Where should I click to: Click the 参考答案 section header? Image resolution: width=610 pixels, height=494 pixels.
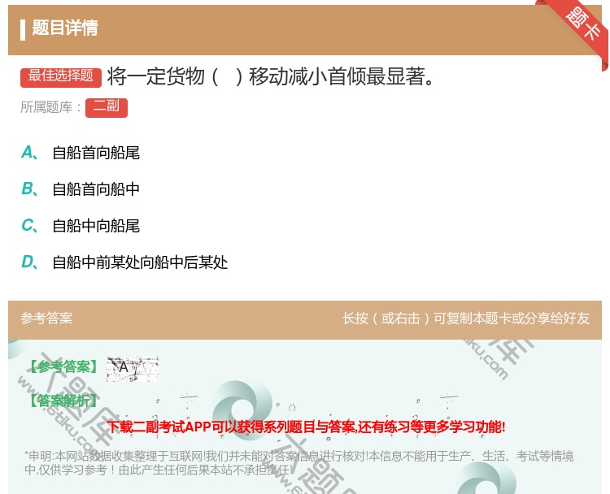tap(46, 318)
